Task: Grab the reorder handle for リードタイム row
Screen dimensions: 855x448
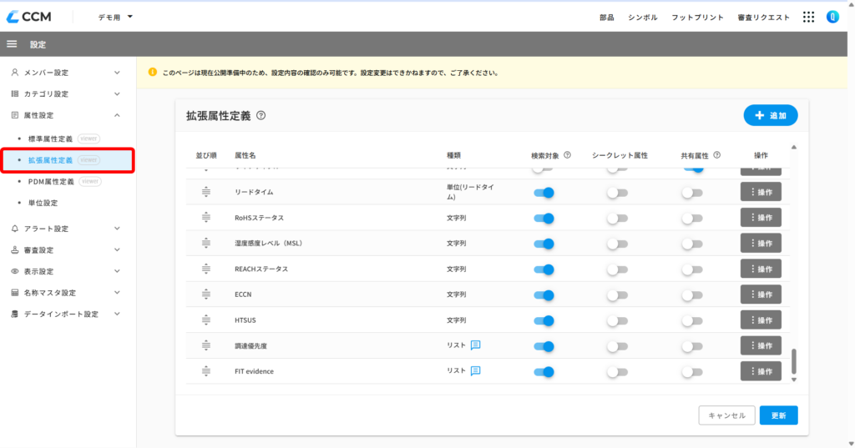Action: click(206, 192)
